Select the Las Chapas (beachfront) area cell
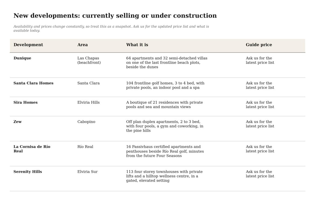 coord(89,60)
